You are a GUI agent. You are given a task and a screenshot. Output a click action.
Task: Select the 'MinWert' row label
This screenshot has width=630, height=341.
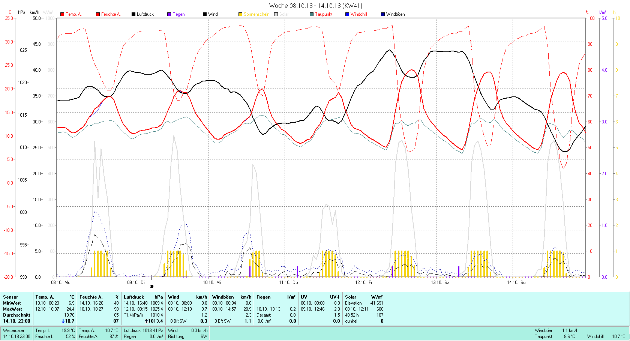coord(12,303)
